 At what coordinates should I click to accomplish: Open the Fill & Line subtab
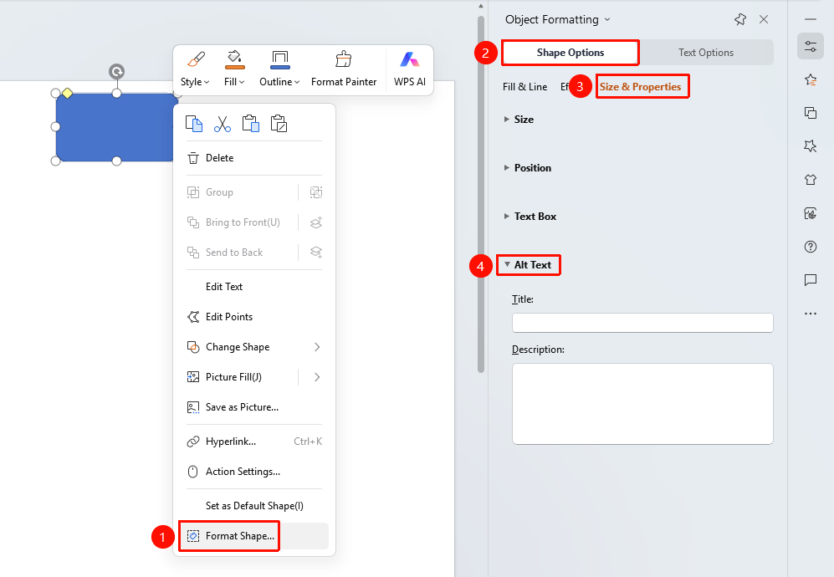click(x=525, y=87)
